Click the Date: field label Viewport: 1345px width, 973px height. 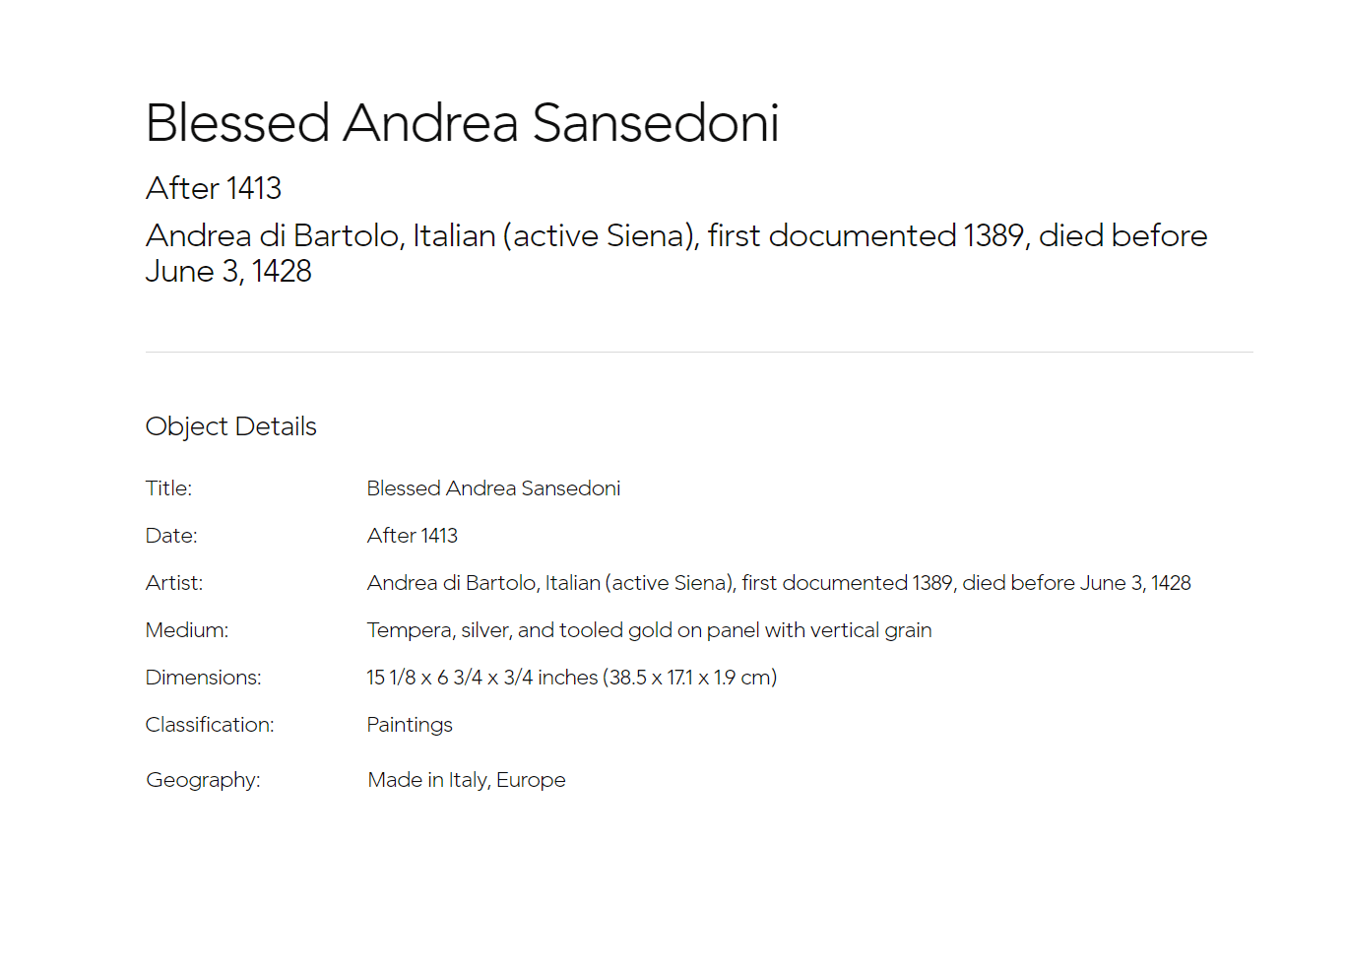click(171, 536)
